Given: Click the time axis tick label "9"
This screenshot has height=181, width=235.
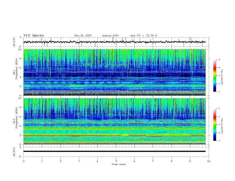Looking at the screenshot, I should 190,161.
